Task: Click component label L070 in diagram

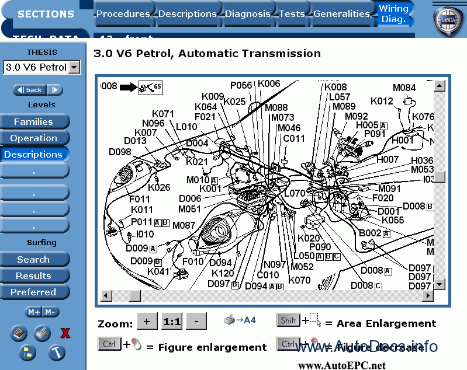Action: point(295,193)
